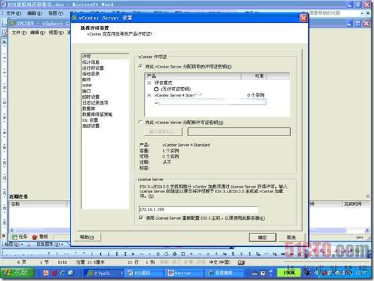Open the second red quick launch icon

54,273
